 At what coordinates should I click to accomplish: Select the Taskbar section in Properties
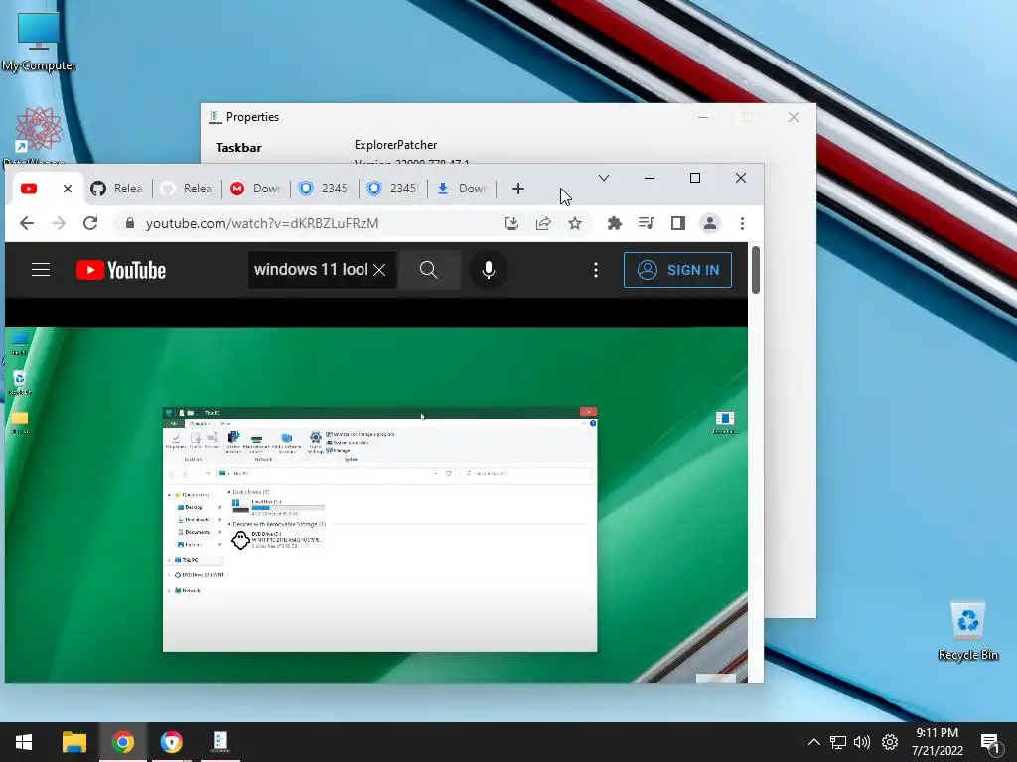[x=238, y=148]
